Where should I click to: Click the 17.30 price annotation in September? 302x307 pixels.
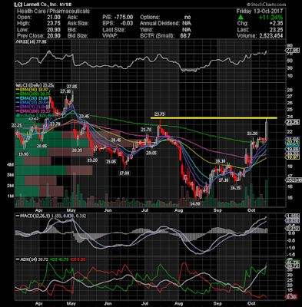tap(224, 180)
